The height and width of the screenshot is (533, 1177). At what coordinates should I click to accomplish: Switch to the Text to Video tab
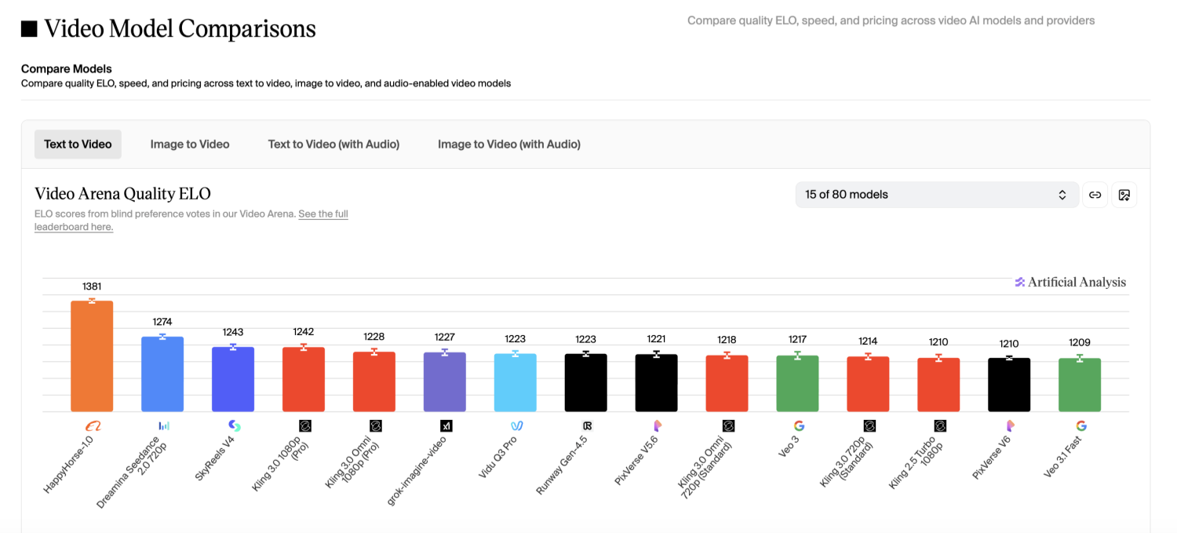pyautogui.click(x=78, y=144)
